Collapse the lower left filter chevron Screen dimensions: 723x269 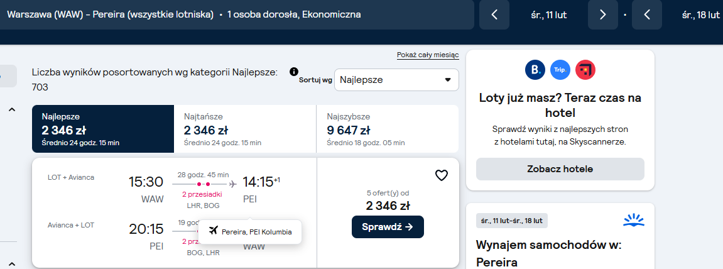(x=12, y=264)
